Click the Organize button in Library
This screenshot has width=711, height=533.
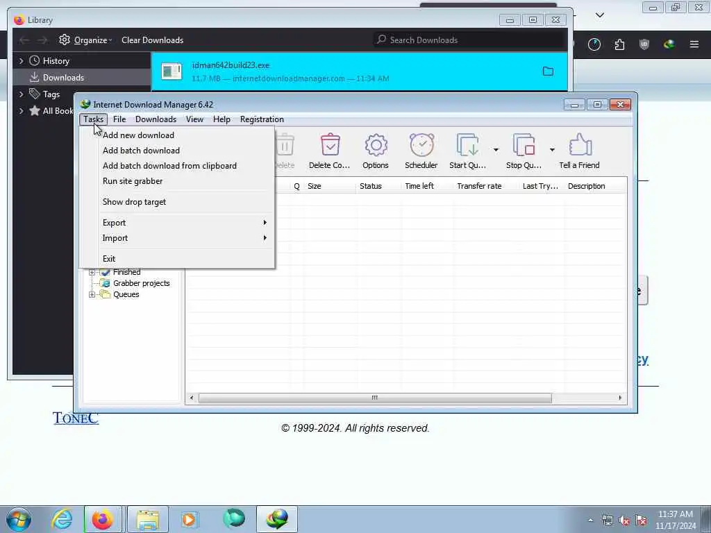tap(85, 40)
